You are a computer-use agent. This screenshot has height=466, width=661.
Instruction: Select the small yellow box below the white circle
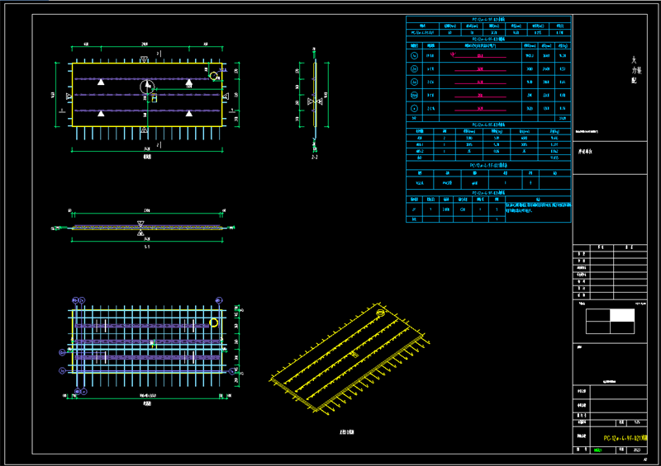point(155,98)
